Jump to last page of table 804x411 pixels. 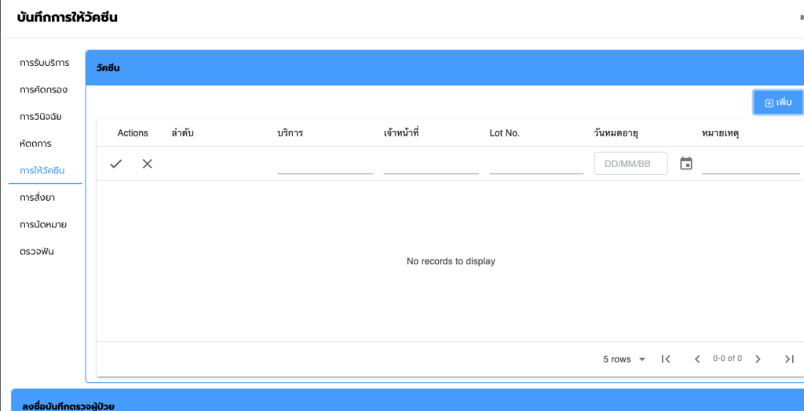click(x=789, y=359)
